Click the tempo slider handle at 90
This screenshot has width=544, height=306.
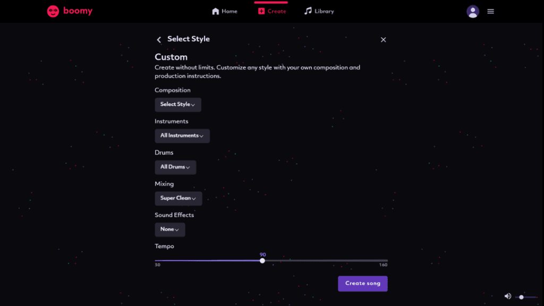[262, 260]
